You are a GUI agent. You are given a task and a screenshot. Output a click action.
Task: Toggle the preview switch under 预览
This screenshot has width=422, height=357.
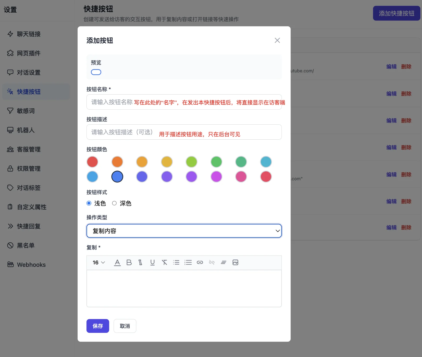point(96,72)
